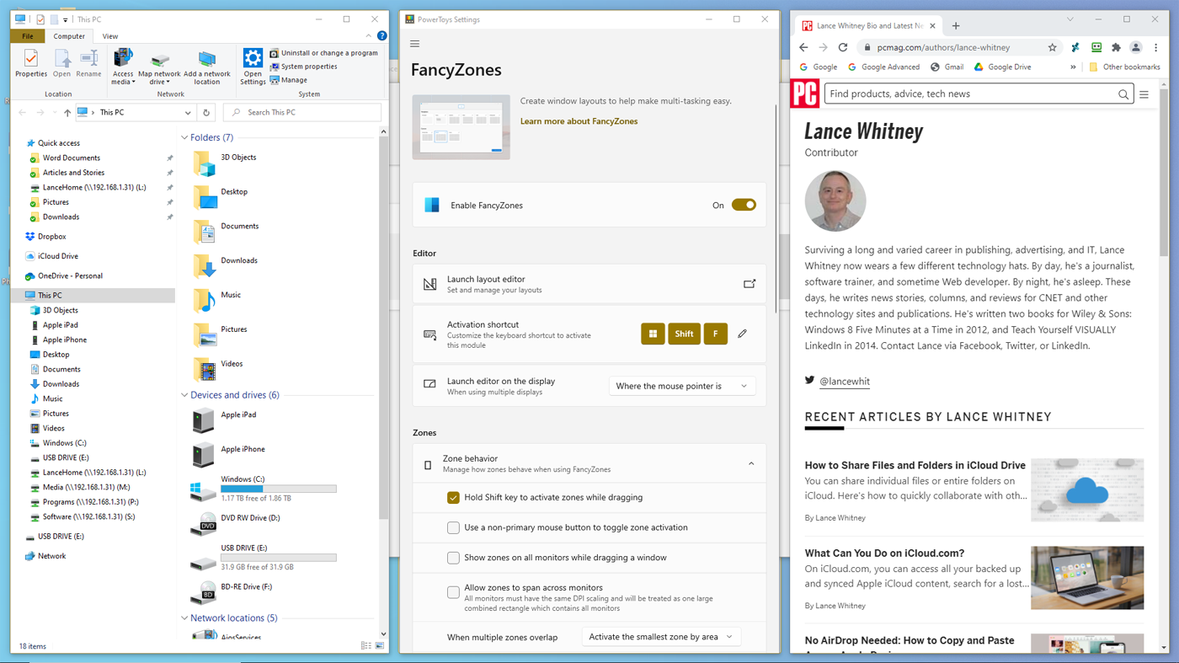Open Gmail bookmark in bookmarks bar
Viewport: 1179px width, 663px height.
point(947,67)
